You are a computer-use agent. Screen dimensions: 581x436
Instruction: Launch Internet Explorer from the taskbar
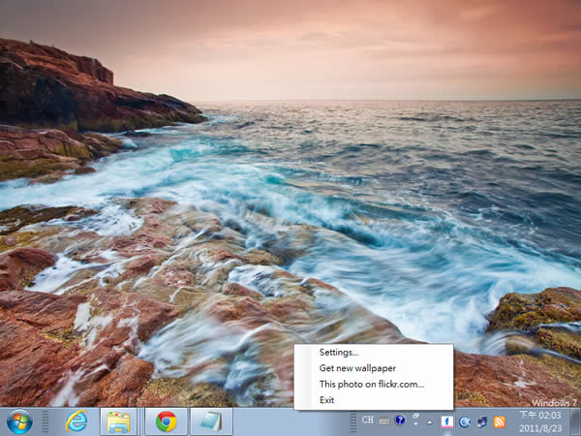[76, 421]
